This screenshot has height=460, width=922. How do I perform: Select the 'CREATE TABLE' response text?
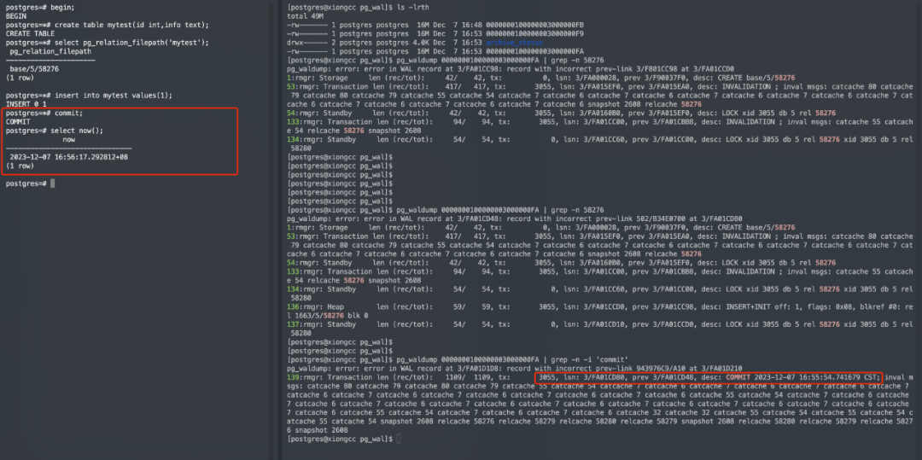tap(30, 34)
